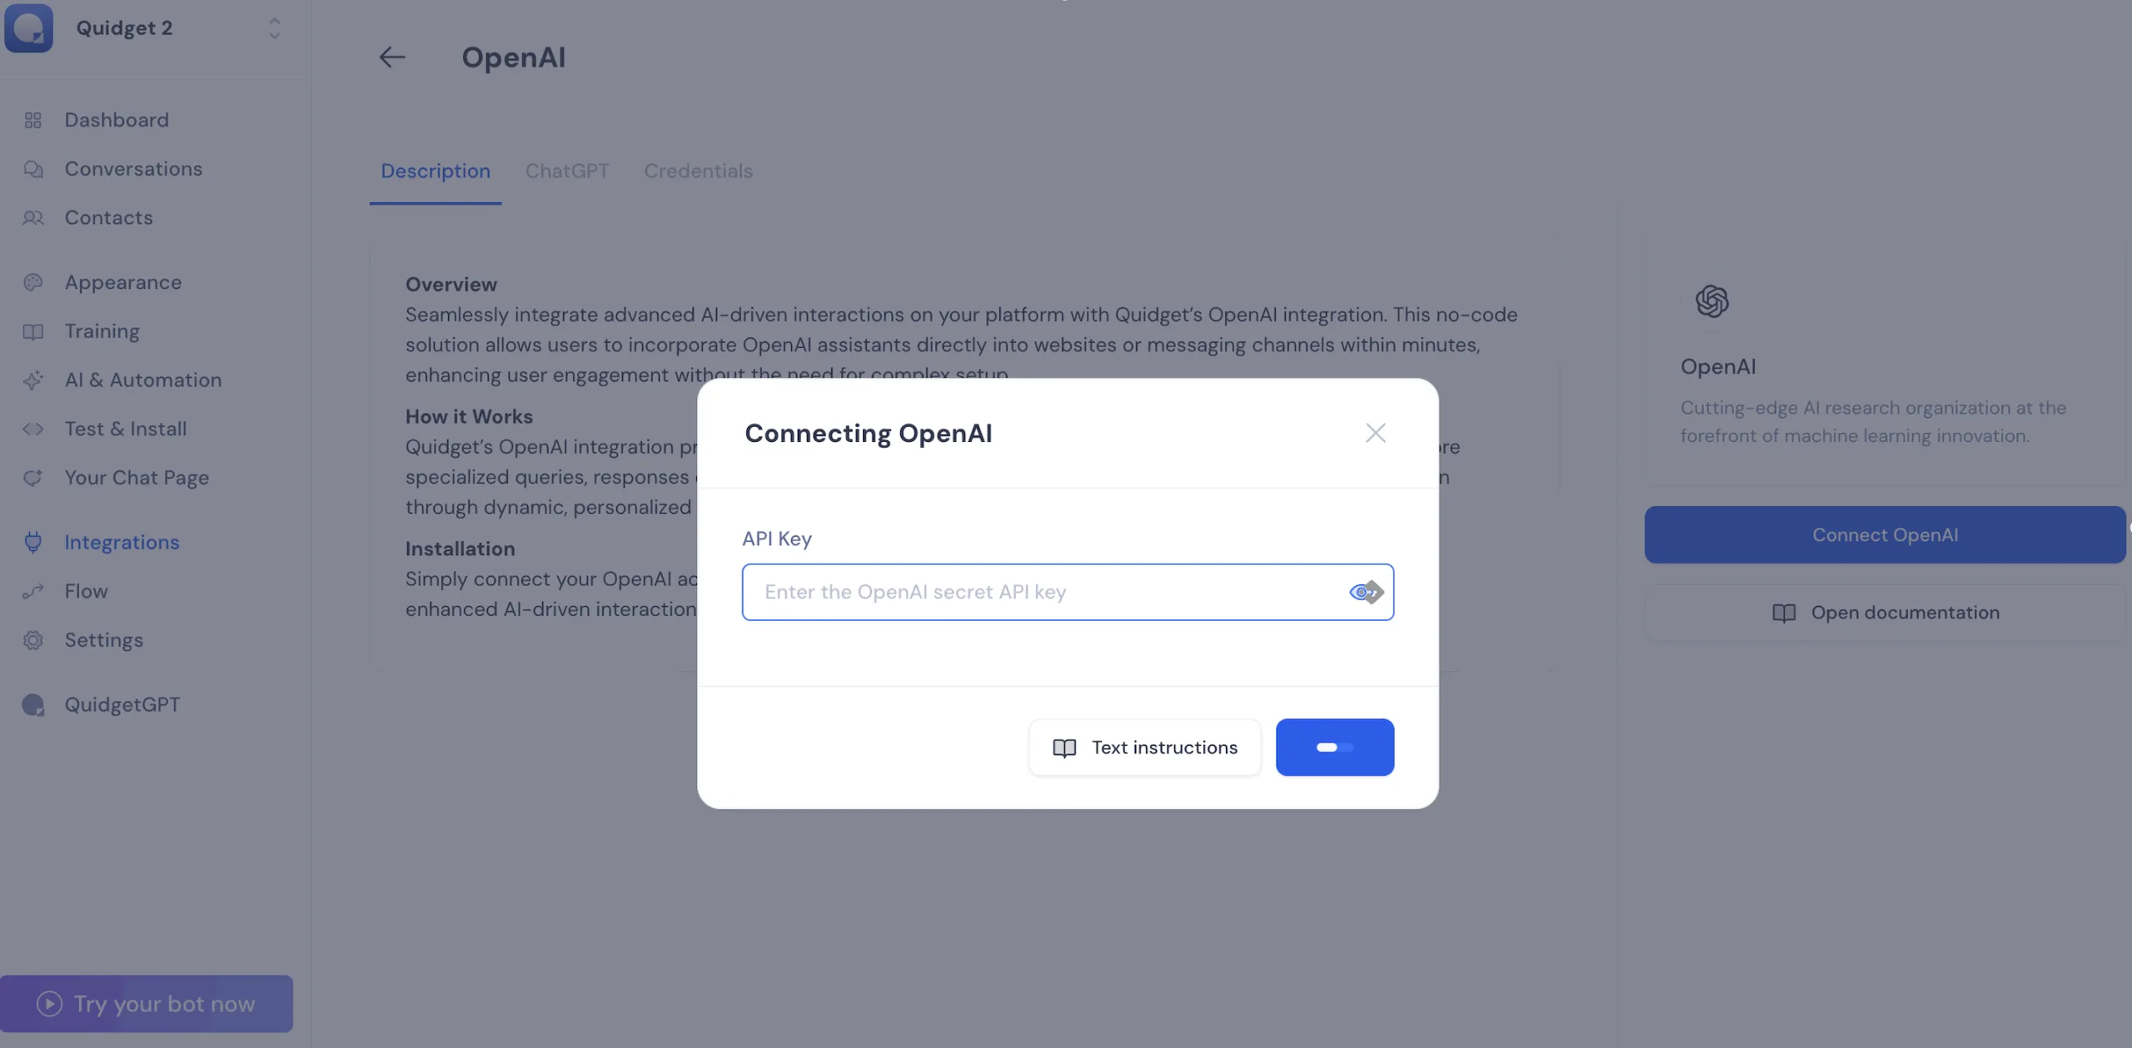Close the Connecting OpenAI dialog
This screenshot has height=1048, width=2132.
point(1375,433)
